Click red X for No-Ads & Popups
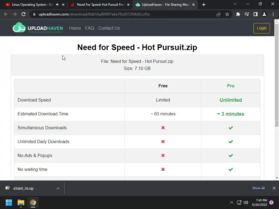Screen dimensions: 279x209 click(163, 155)
